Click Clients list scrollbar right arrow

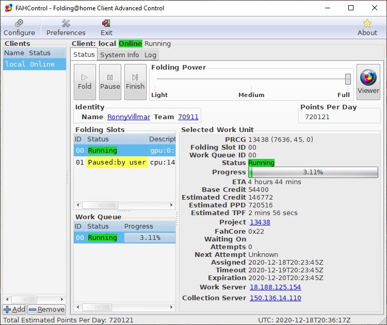point(62,299)
